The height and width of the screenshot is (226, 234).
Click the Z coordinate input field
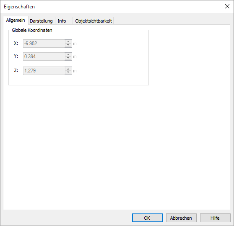(x=44, y=71)
